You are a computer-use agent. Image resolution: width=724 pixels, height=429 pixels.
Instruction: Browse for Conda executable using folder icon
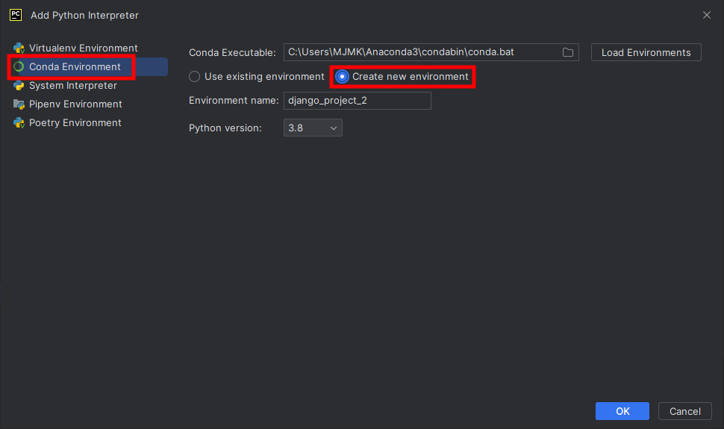[x=568, y=52]
